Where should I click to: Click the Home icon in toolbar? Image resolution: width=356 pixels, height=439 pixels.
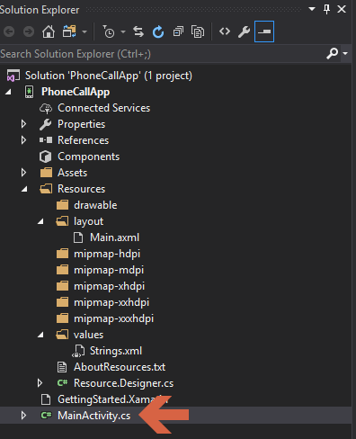(x=49, y=31)
